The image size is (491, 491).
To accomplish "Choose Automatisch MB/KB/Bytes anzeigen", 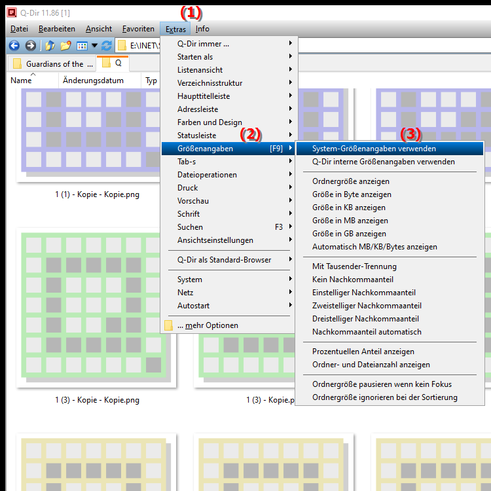I will point(390,247).
